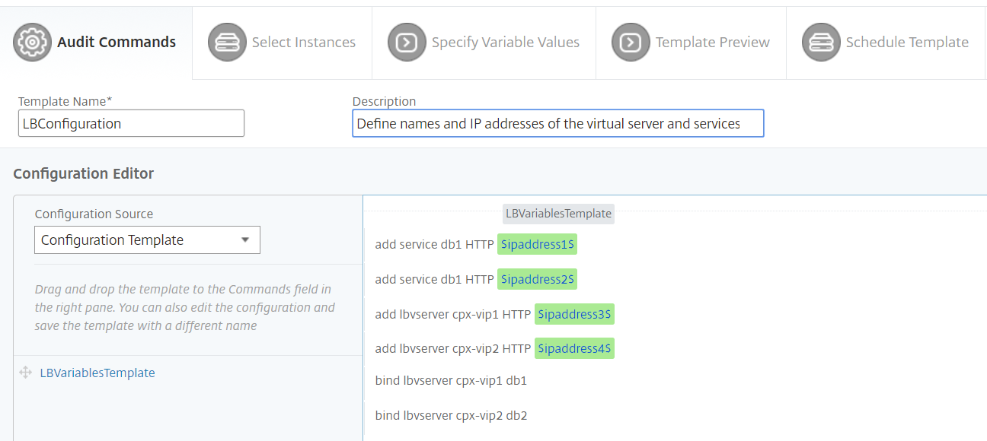Click the Audit Commands gear icon
This screenshot has height=441, width=987.
point(32,43)
